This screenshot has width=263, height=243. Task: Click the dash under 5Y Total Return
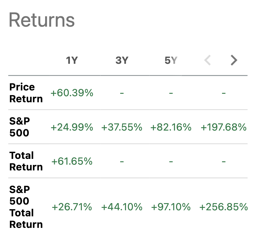(171, 161)
